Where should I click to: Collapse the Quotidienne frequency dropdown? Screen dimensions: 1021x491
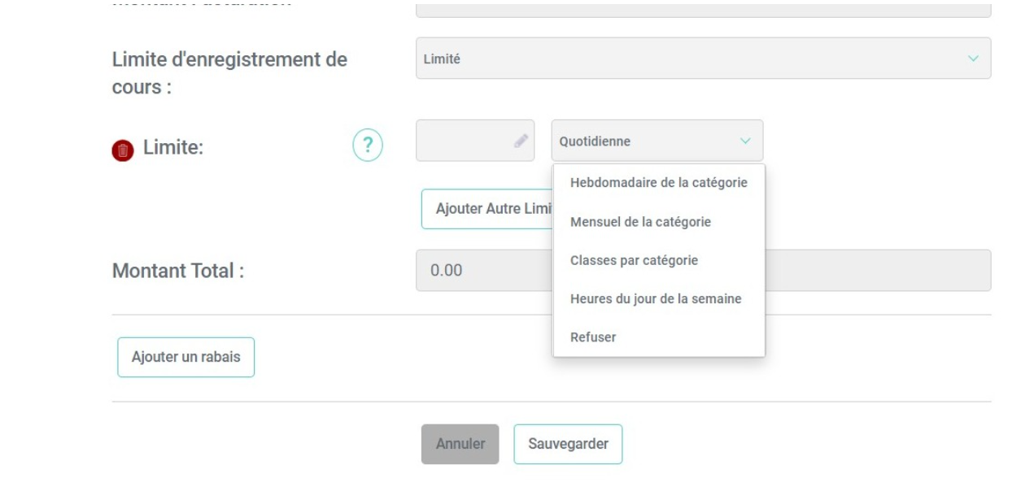(657, 141)
